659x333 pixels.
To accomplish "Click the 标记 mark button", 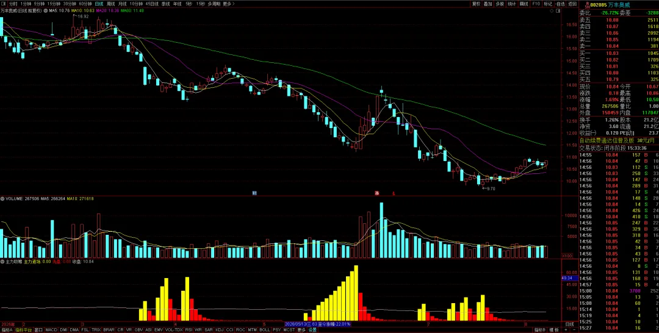I will (547, 4).
